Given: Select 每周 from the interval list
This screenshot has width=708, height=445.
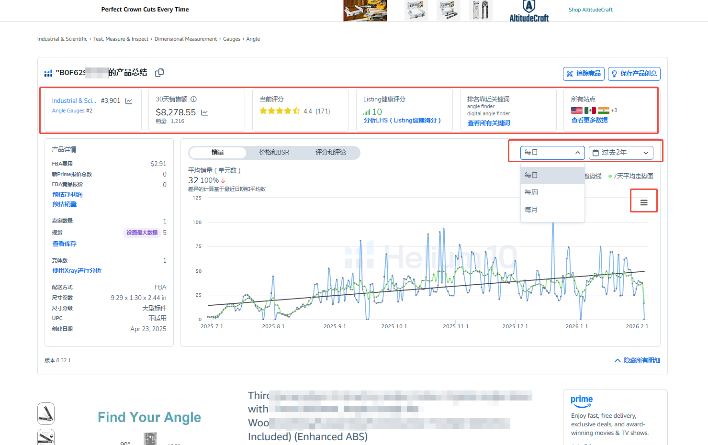Looking at the screenshot, I should pos(531,192).
